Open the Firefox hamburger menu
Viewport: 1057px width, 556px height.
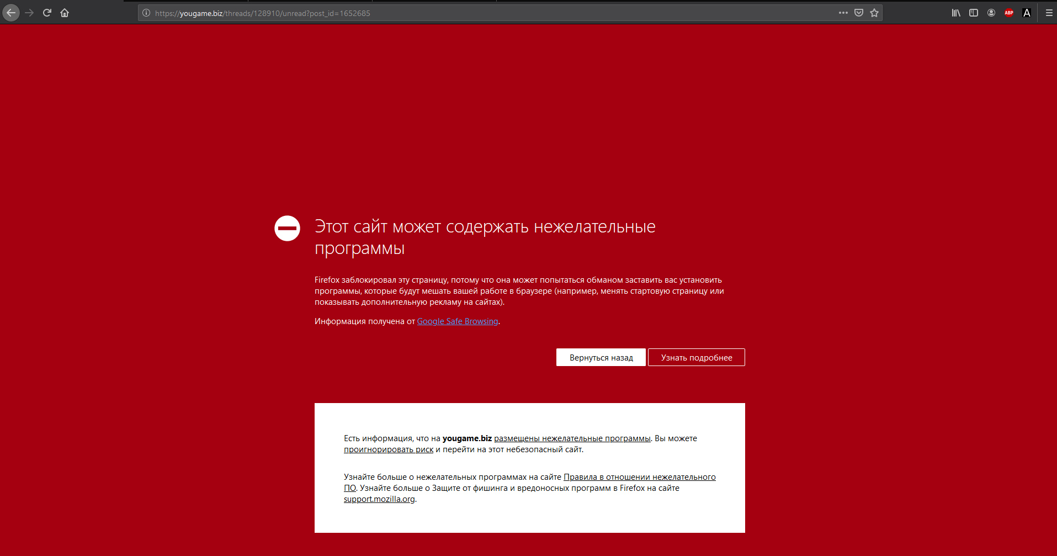click(x=1049, y=13)
